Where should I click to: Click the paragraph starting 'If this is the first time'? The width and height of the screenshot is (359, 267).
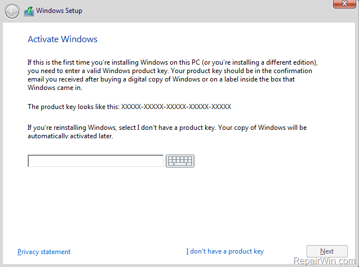(x=172, y=75)
